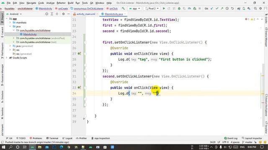Expand the res folder
268x150 pixels.
(x=10, y=50)
